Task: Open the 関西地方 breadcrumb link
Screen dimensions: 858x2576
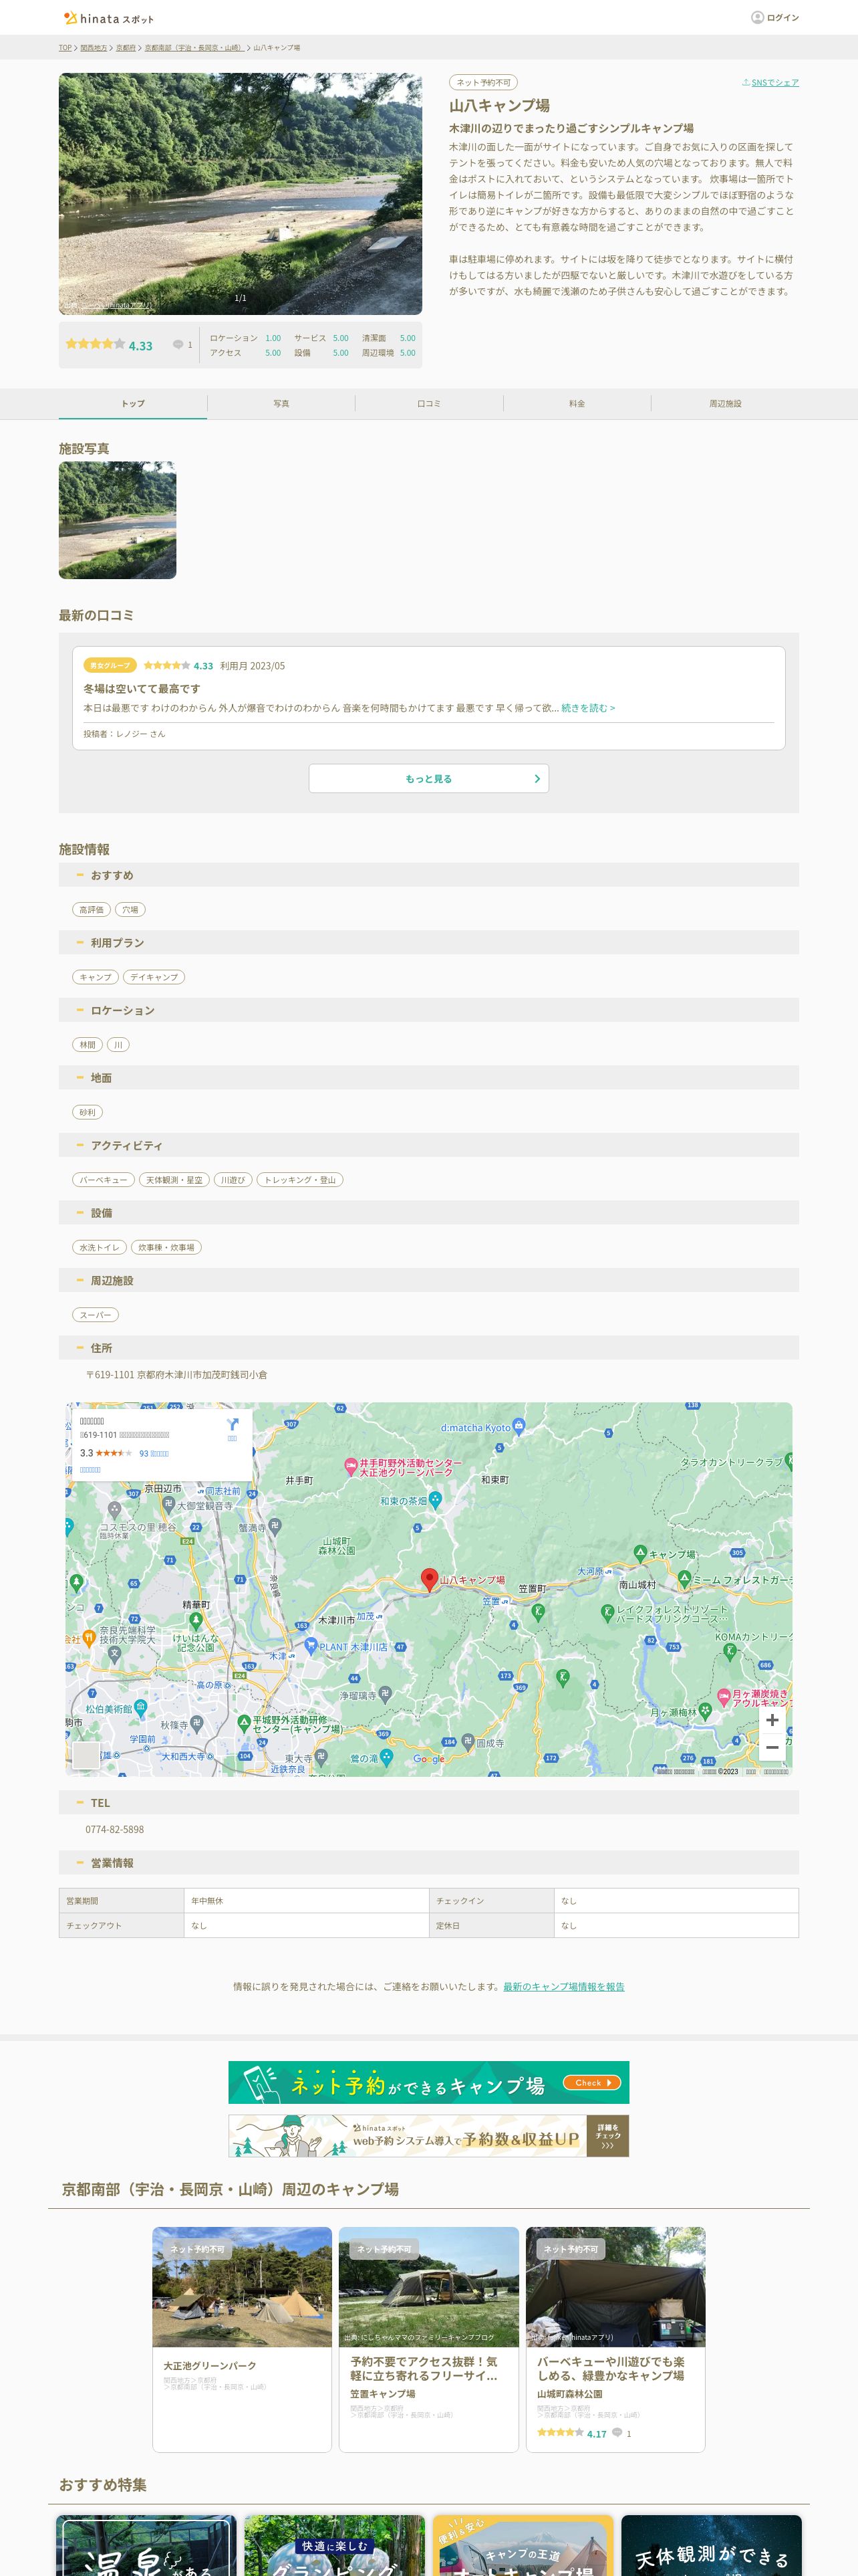Action: click(x=94, y=47)
